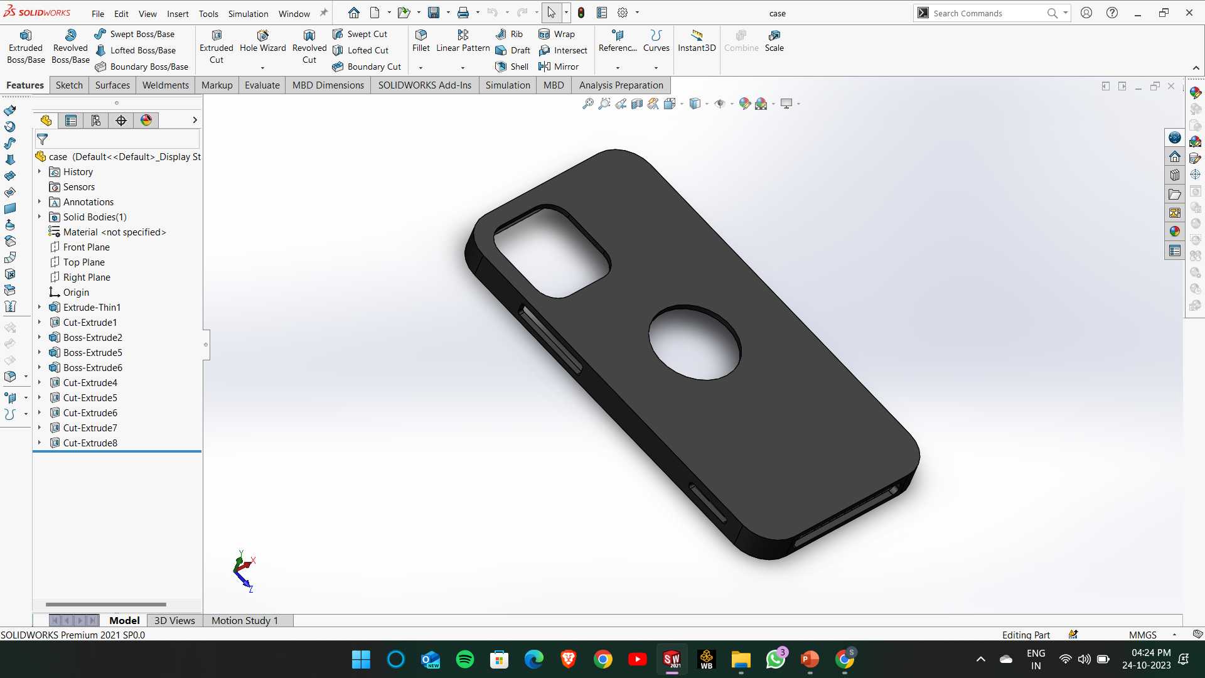
Task: Open the Linear Pattern dropdown arrow
Action: [463, 67]
